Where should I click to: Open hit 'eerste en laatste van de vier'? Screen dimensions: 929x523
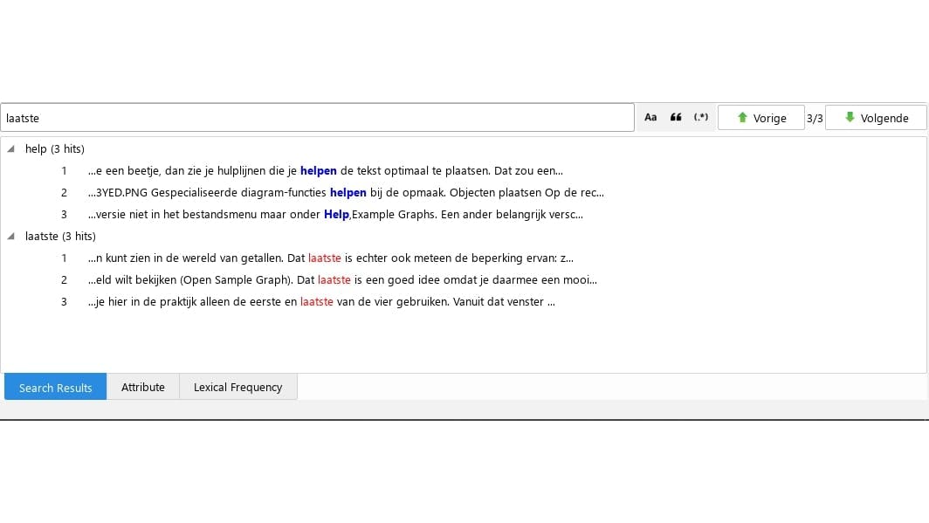(x=321, y=301)
